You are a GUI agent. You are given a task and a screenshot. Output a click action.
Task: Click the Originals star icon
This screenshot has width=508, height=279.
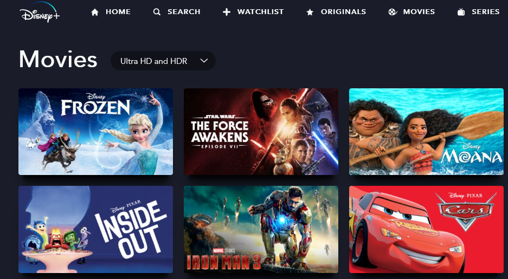coord(310,12)
